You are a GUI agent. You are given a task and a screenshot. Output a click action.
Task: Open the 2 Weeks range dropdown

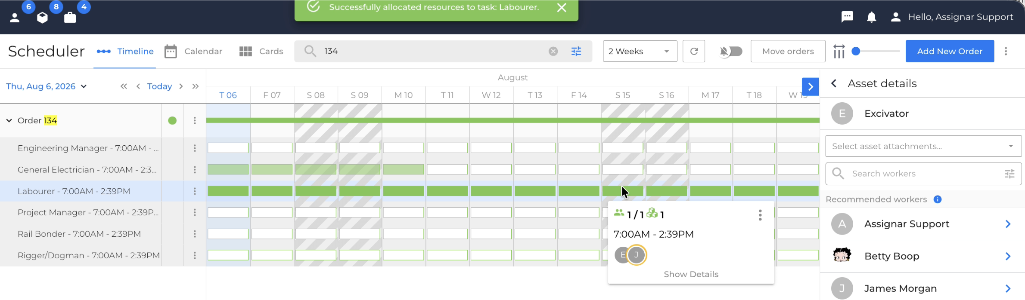pos(640,51)
